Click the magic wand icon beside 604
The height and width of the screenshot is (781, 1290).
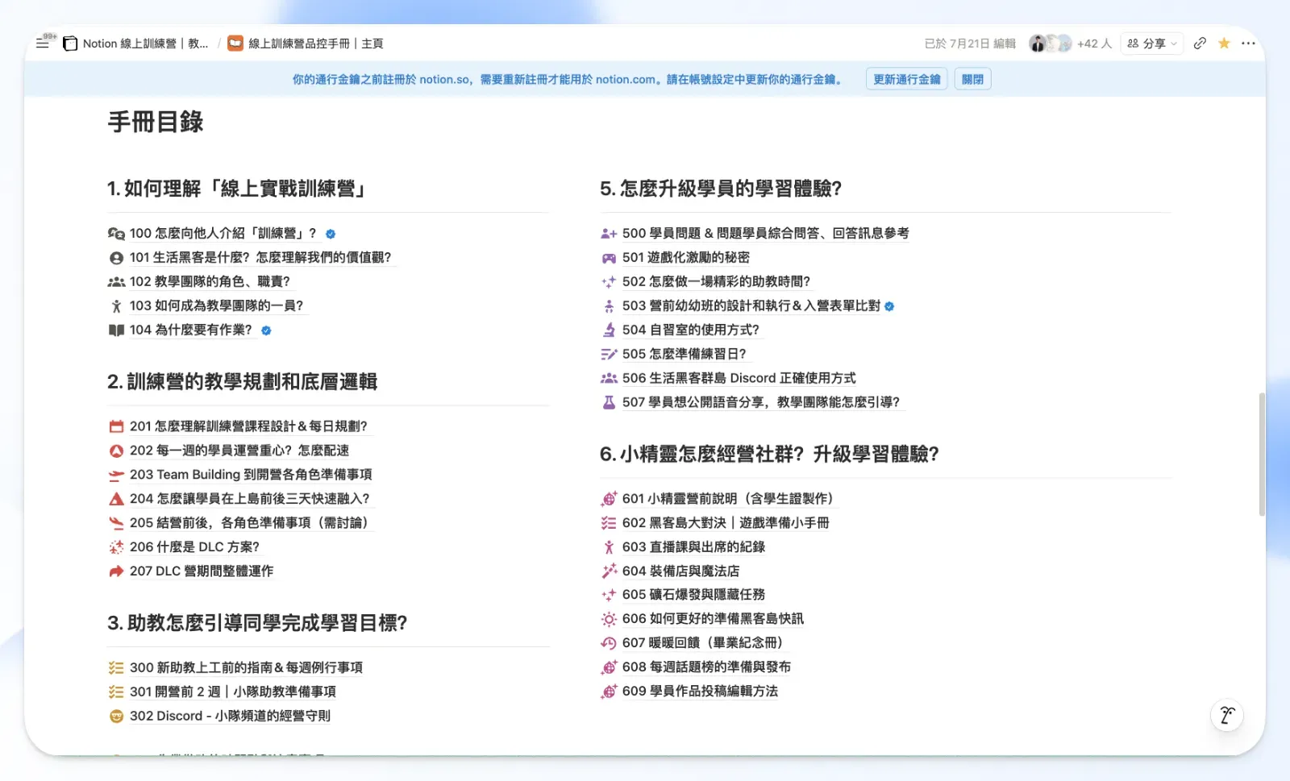tap(609, 571)
